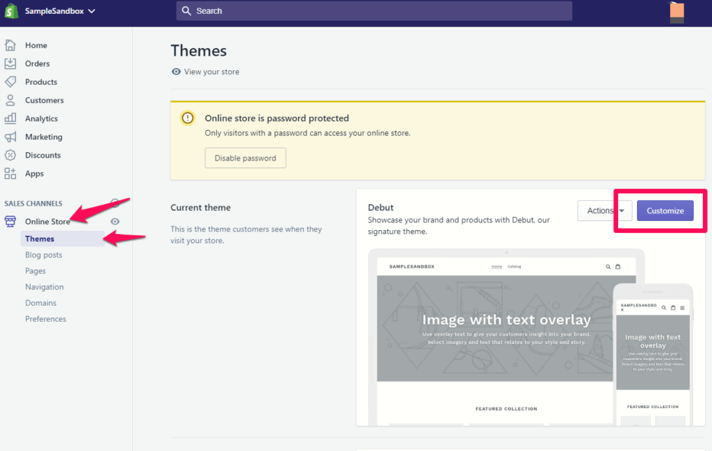
Task: Click the search magnifier icon
Action: [186, 11]
